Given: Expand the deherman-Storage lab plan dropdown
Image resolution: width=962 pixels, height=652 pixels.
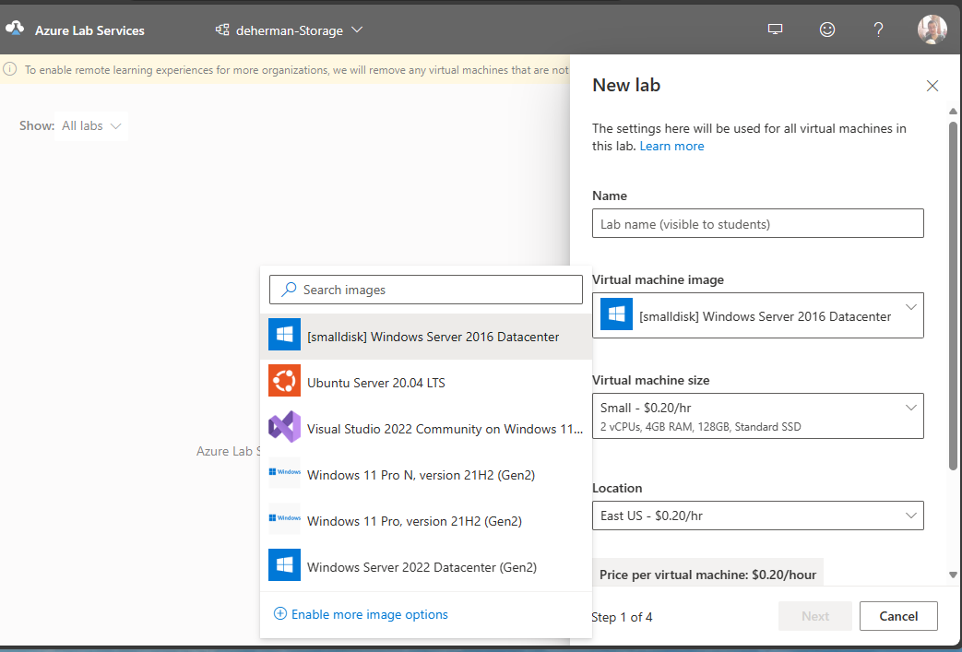Looking at the screenshot, I should point(356,30).
